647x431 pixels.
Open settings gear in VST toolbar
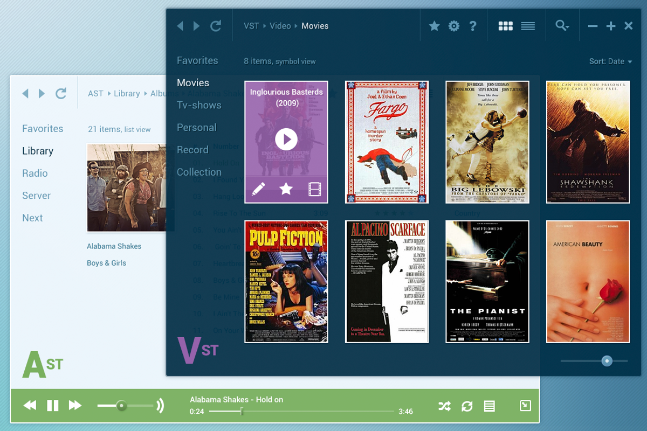click(x=454, y=26)
